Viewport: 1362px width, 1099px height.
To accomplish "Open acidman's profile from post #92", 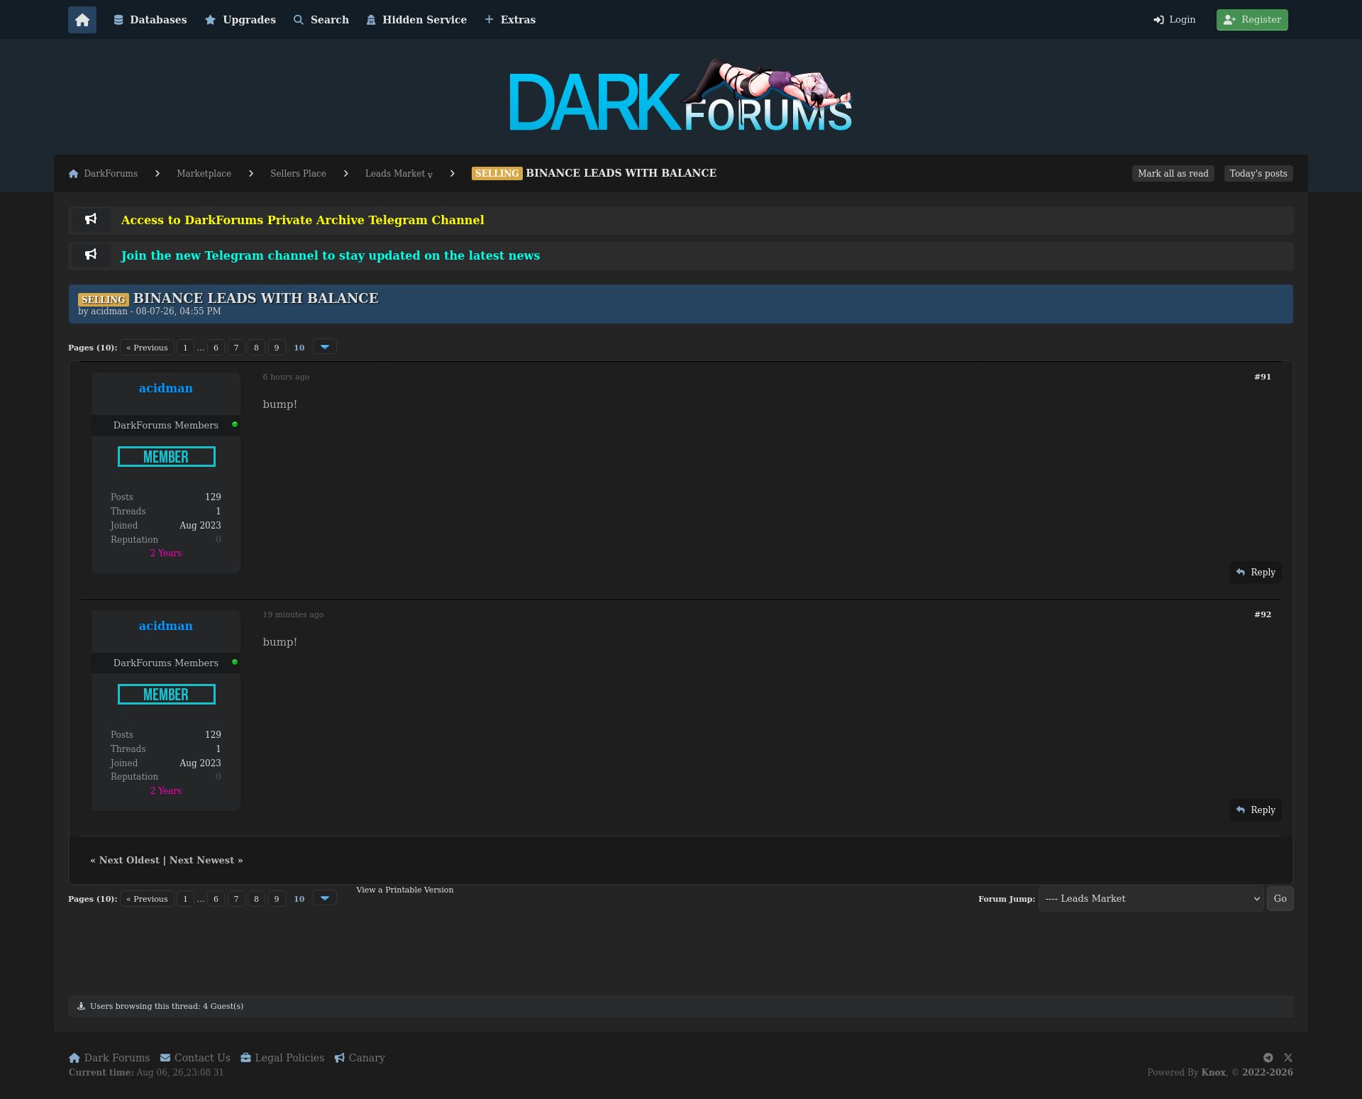I will 166,626.
